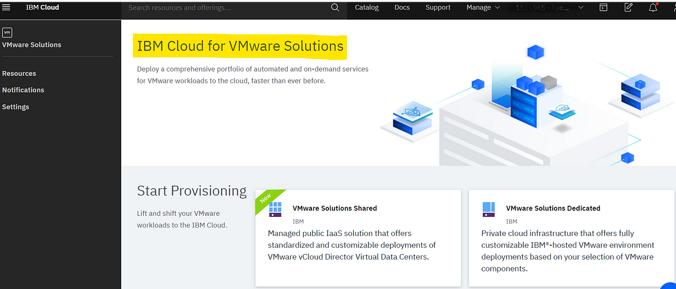Click the green New ribbon badge
The image size is (676, 289).
269,201
